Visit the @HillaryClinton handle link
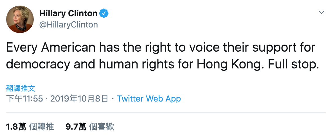The image size is (333, 138). pos(69,25)
